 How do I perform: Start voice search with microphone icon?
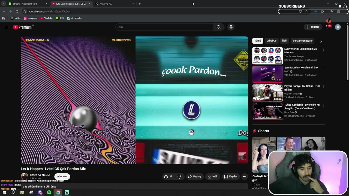[x=231, y=27]
